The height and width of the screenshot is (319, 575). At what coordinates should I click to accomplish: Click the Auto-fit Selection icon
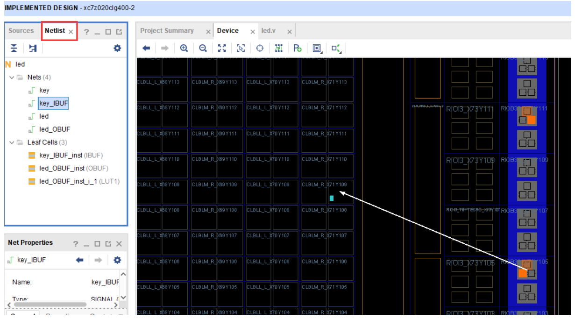(x=241, y=48)
